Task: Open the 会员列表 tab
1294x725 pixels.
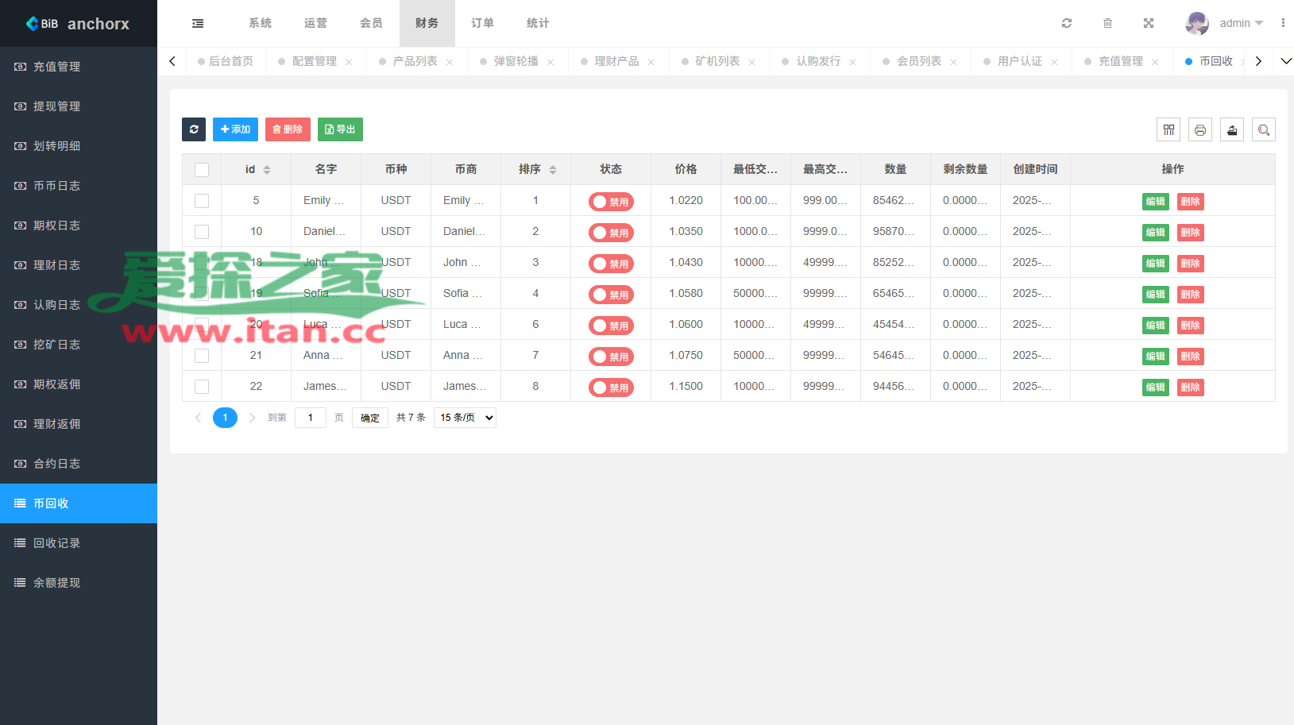Action: click(919, 61)
